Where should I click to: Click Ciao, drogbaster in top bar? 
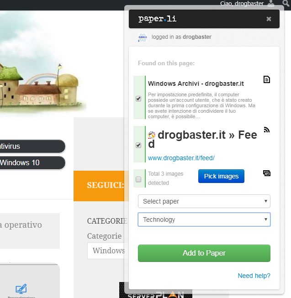pyautogui.click(x=242, y=3)
